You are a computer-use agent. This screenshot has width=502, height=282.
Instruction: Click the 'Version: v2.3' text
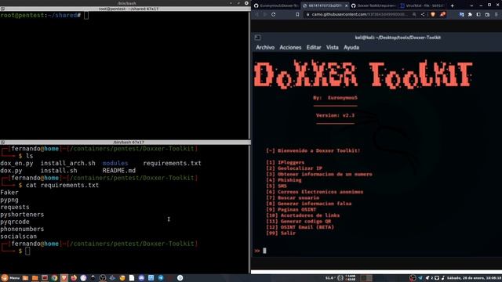pos(335,115)
